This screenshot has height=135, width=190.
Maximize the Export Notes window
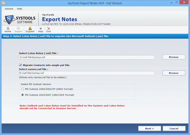click(x=177, y=2)
